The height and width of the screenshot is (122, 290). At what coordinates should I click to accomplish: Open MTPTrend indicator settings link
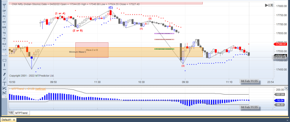(x=40, y=89)
